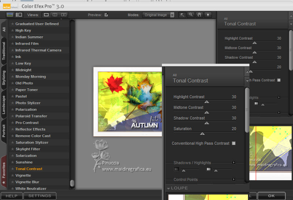Viewport: 293px width, 200px height.
Task: Click the star beside Old Photo
Action: [x=12, y=83]
